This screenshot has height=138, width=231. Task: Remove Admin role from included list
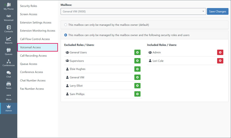(220, 52)
